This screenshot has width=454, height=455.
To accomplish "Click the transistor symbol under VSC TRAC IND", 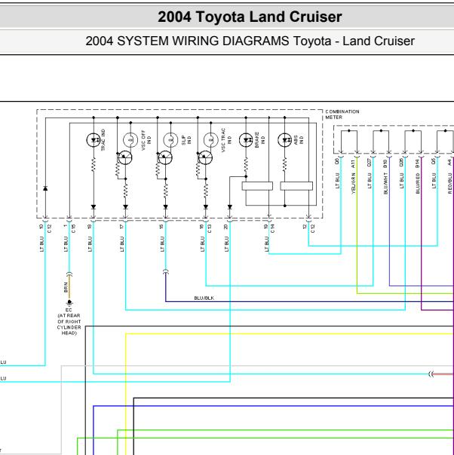I will click(x=205, y=158).
